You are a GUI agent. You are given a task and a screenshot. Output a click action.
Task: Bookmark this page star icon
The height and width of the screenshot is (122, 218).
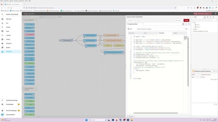click(x=175, y=8)
